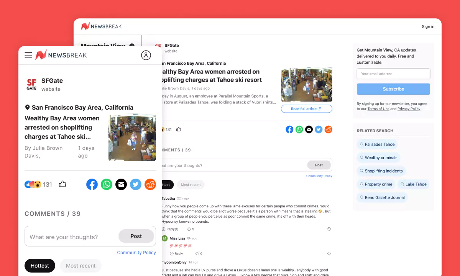Select the Palisades Tahoe related search
460x276 pixels.
click(377, 145)
